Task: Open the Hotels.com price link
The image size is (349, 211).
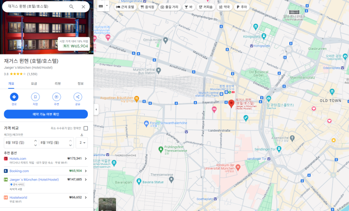Action: 18,158
